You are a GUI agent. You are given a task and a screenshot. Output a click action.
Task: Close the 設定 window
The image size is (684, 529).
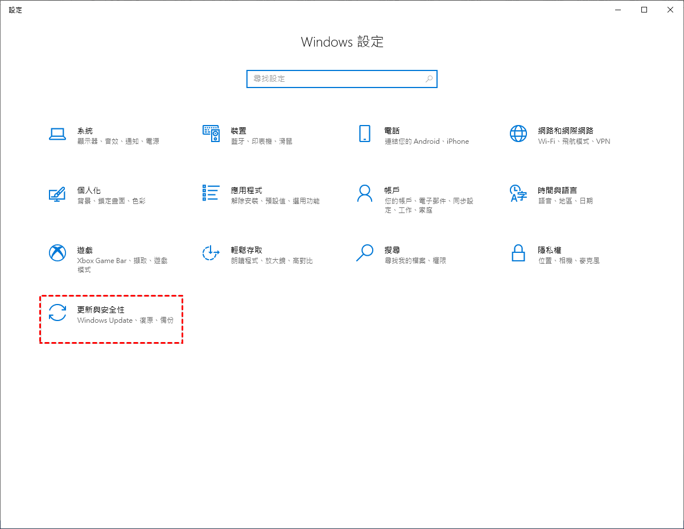[670, 10]
